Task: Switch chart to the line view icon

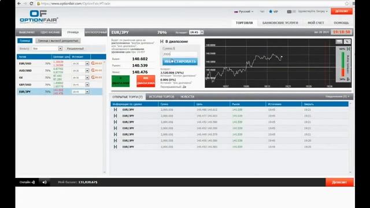Action: click(339, 42)
